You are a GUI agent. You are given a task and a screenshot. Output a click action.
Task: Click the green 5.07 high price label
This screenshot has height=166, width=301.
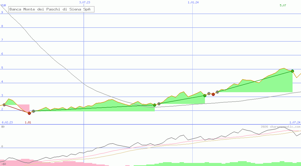[x=283, y=5]
